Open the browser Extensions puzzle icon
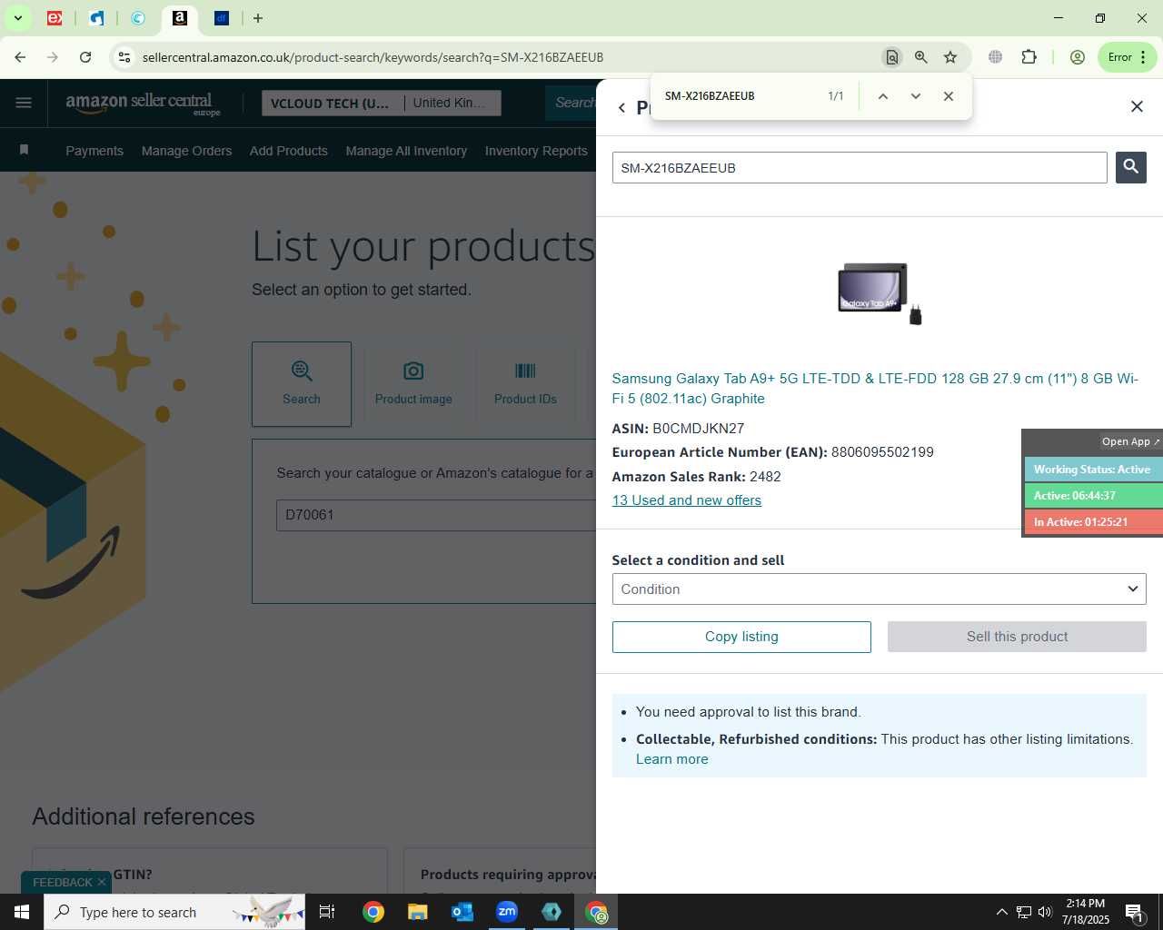 click(x=1029, y=57)
